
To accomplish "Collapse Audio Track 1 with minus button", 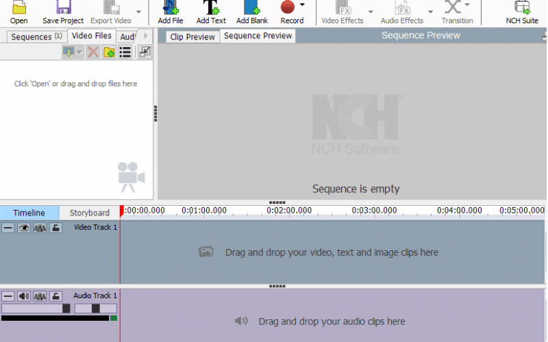I will tap(8, 296).
